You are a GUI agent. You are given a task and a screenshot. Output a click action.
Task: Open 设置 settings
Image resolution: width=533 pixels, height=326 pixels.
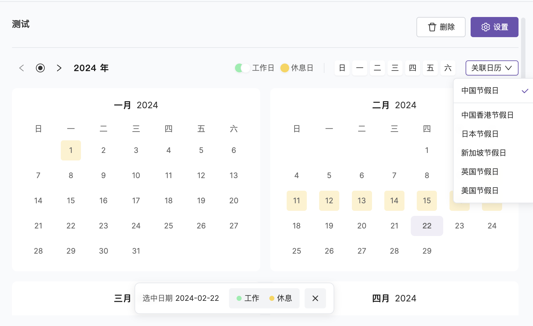(495, 27)
